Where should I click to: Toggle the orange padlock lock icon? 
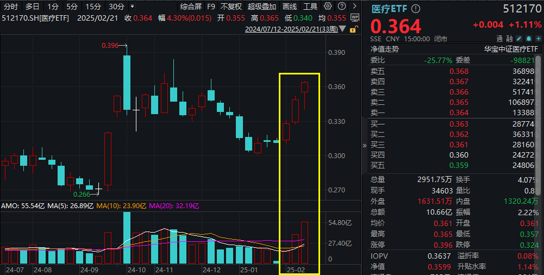pos(353,29)
